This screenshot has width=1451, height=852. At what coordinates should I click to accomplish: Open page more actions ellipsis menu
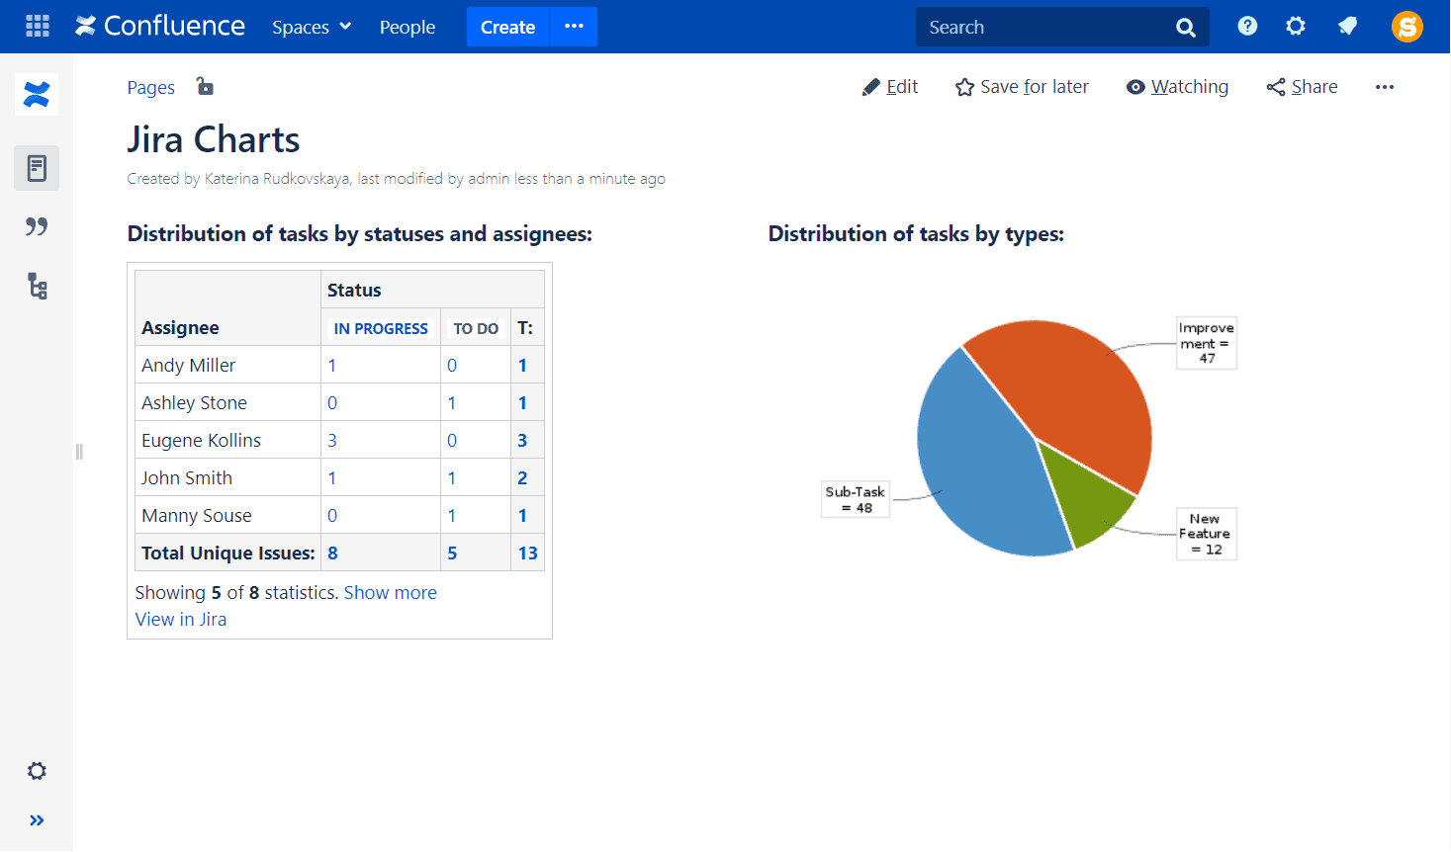coord(1384,87)
